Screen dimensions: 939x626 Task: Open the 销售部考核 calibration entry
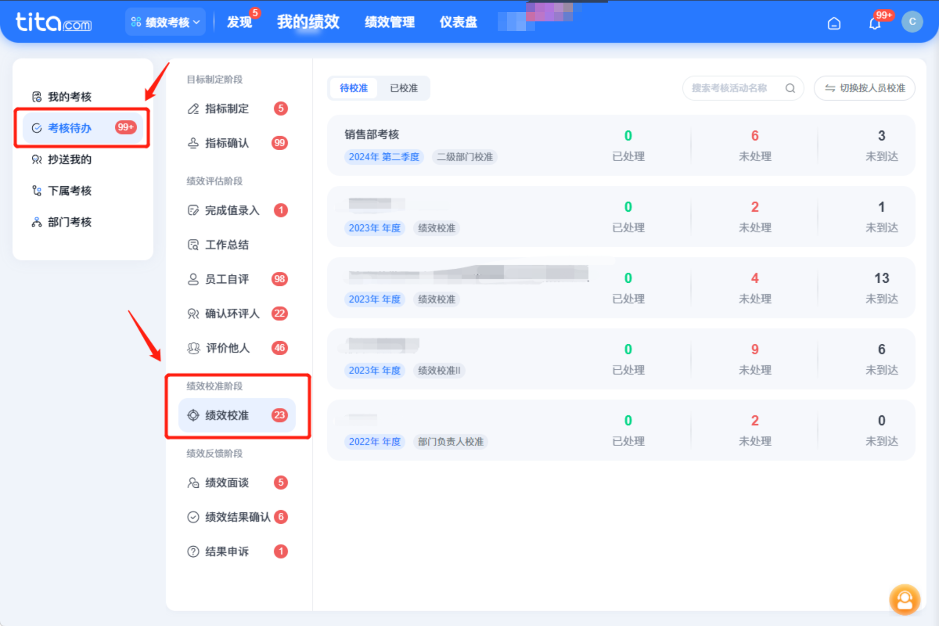click(x=371, y=135)
